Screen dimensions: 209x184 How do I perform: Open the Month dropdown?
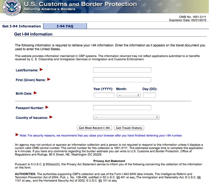point(129,95)
